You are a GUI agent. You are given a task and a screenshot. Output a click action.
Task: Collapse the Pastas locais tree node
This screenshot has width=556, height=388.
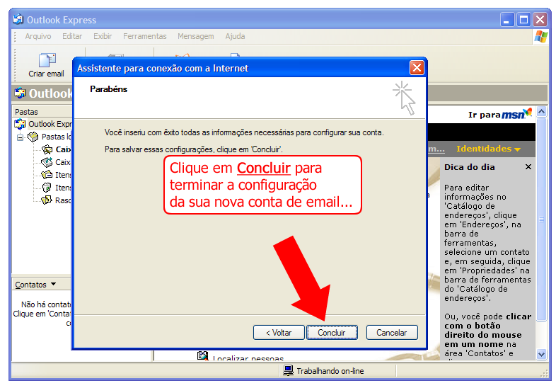point(21,137)
